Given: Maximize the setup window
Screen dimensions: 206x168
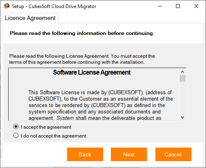Looking at the screenshot, I should (178, 6).
